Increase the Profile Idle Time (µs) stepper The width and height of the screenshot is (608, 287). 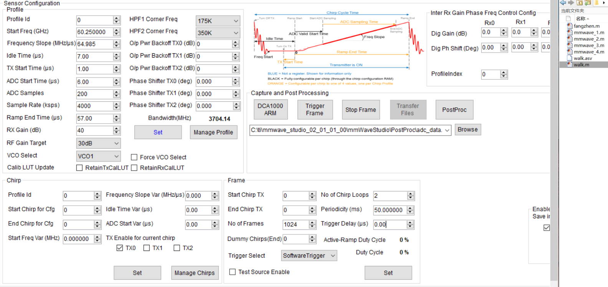pyautogui.click(x=117, y=54)
